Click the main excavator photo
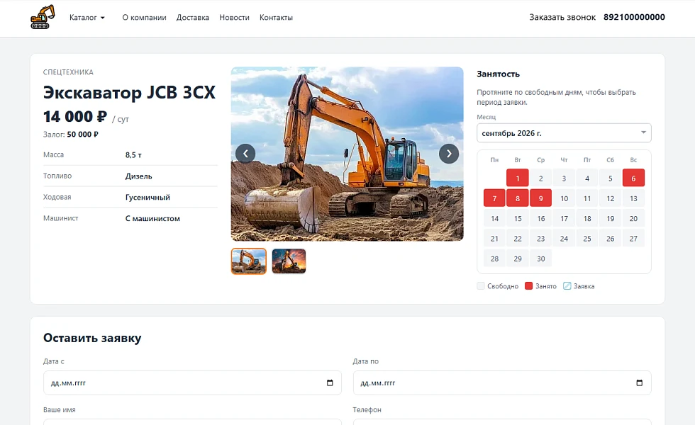 [x=347, y=154]
